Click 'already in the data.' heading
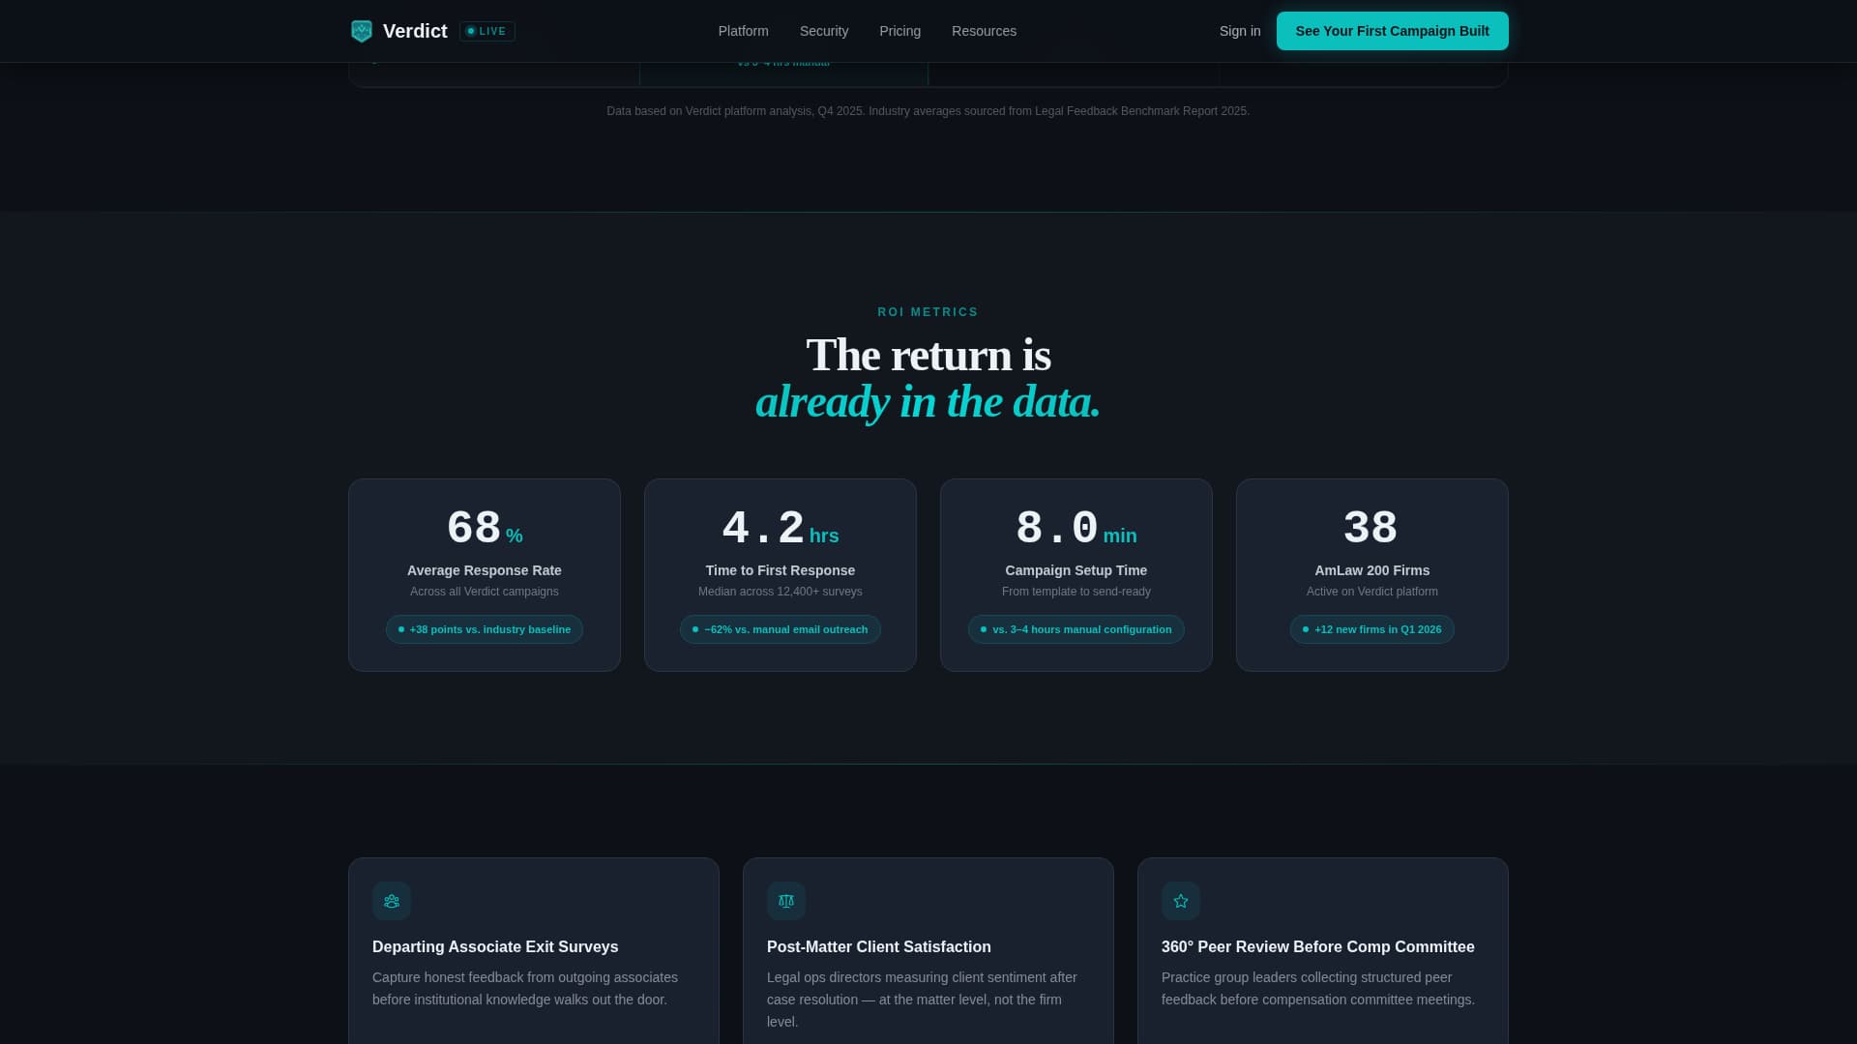The image size is (1857, 1044). coord(928,401)
